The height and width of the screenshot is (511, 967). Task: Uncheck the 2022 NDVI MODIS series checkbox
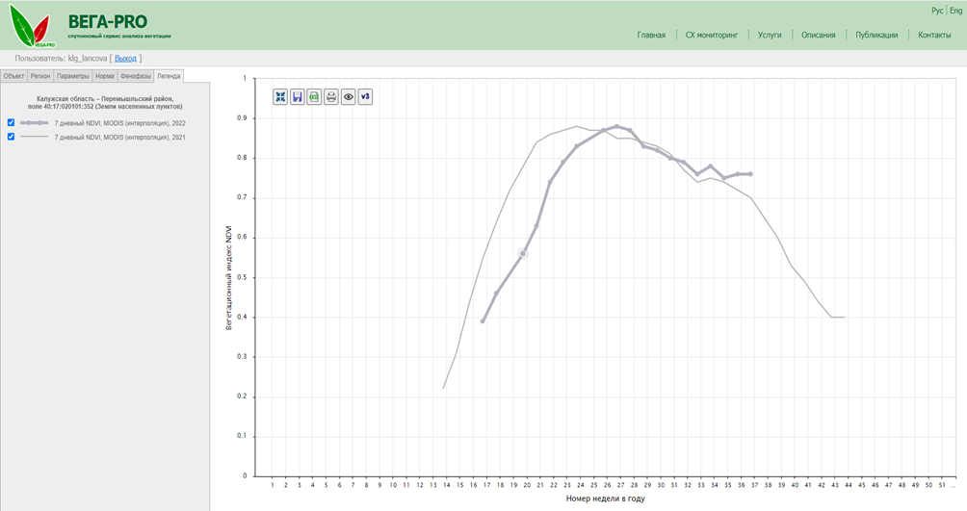(11, 122)
